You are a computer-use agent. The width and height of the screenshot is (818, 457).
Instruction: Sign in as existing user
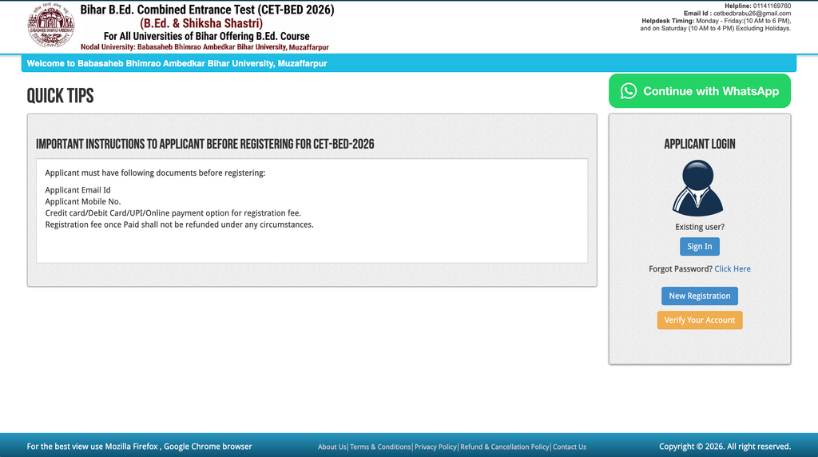point(700,247)
